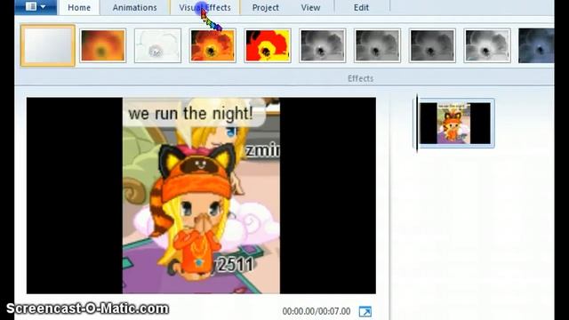Open the Edit tab
The height and width of the screenshot is (320, 569).
pyautogui.click(x=362, y=8)
